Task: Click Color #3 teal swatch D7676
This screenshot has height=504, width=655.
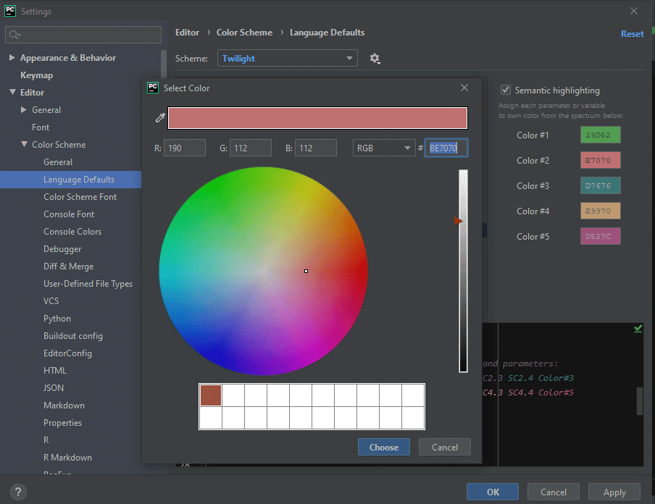Action: [x=600, y=186]
